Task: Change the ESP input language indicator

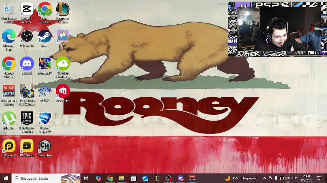Action: coord(295,178)
